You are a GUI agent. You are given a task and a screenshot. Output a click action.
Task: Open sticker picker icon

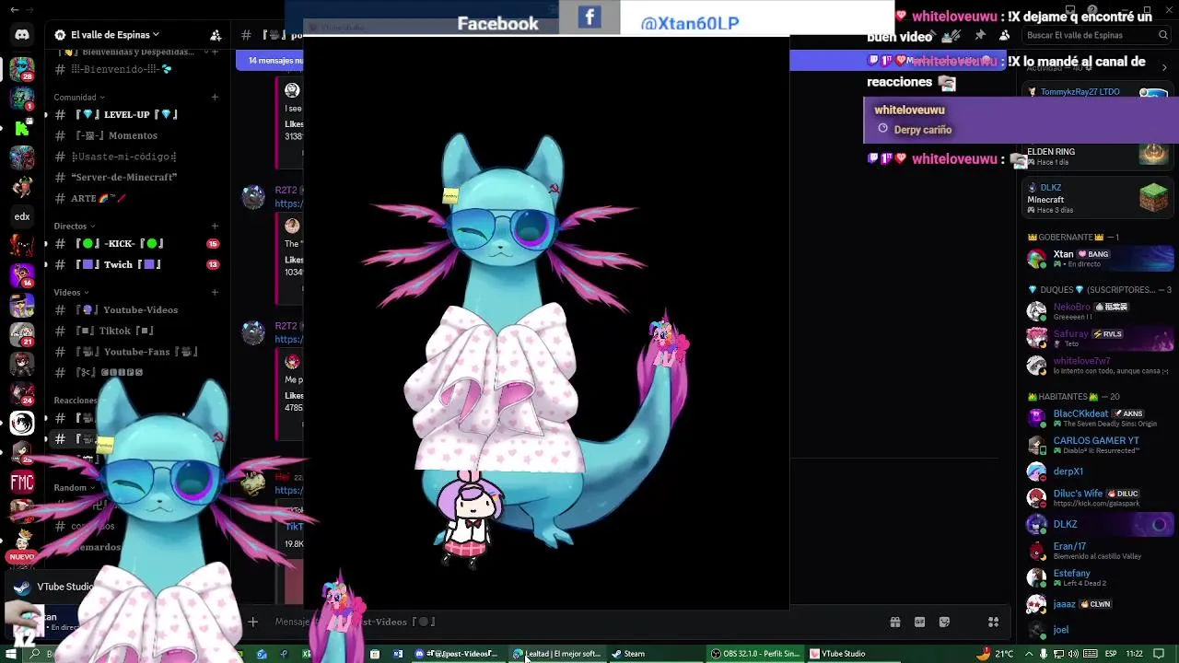pyautogui.click(x=944, y=622)
